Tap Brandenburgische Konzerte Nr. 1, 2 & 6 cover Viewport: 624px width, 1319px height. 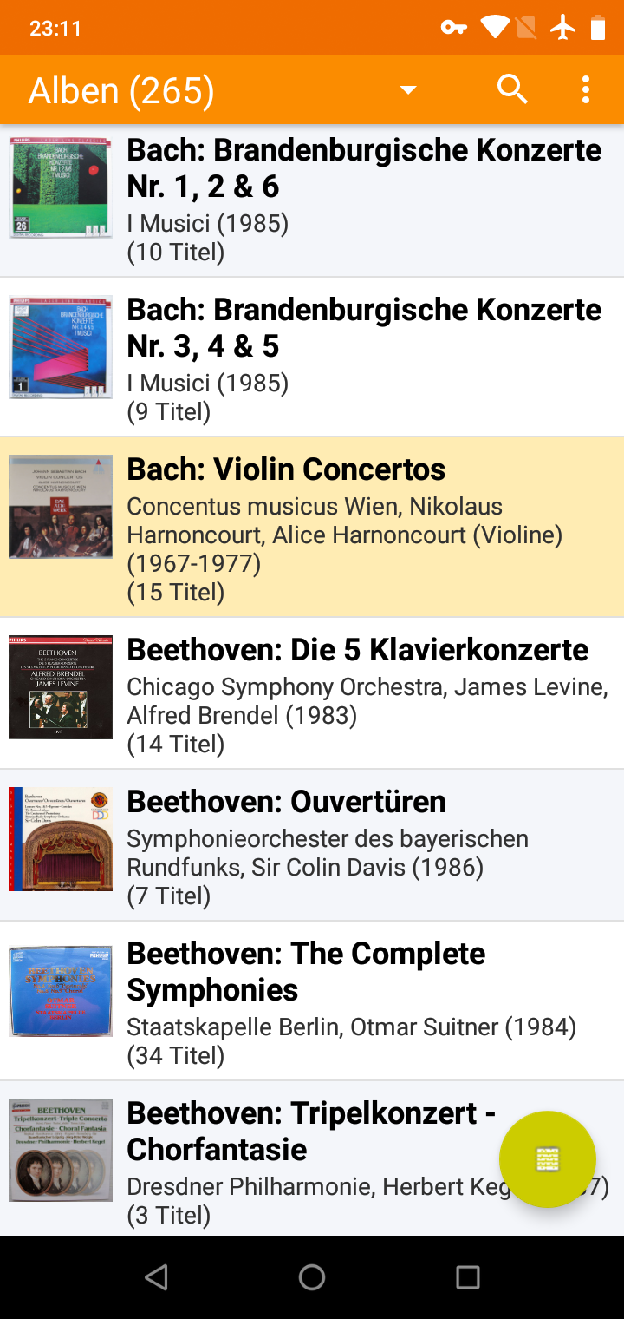61,187
